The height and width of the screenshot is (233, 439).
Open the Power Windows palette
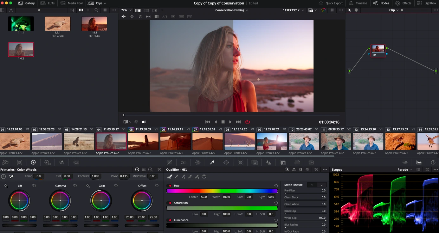[x=226, y=162]
